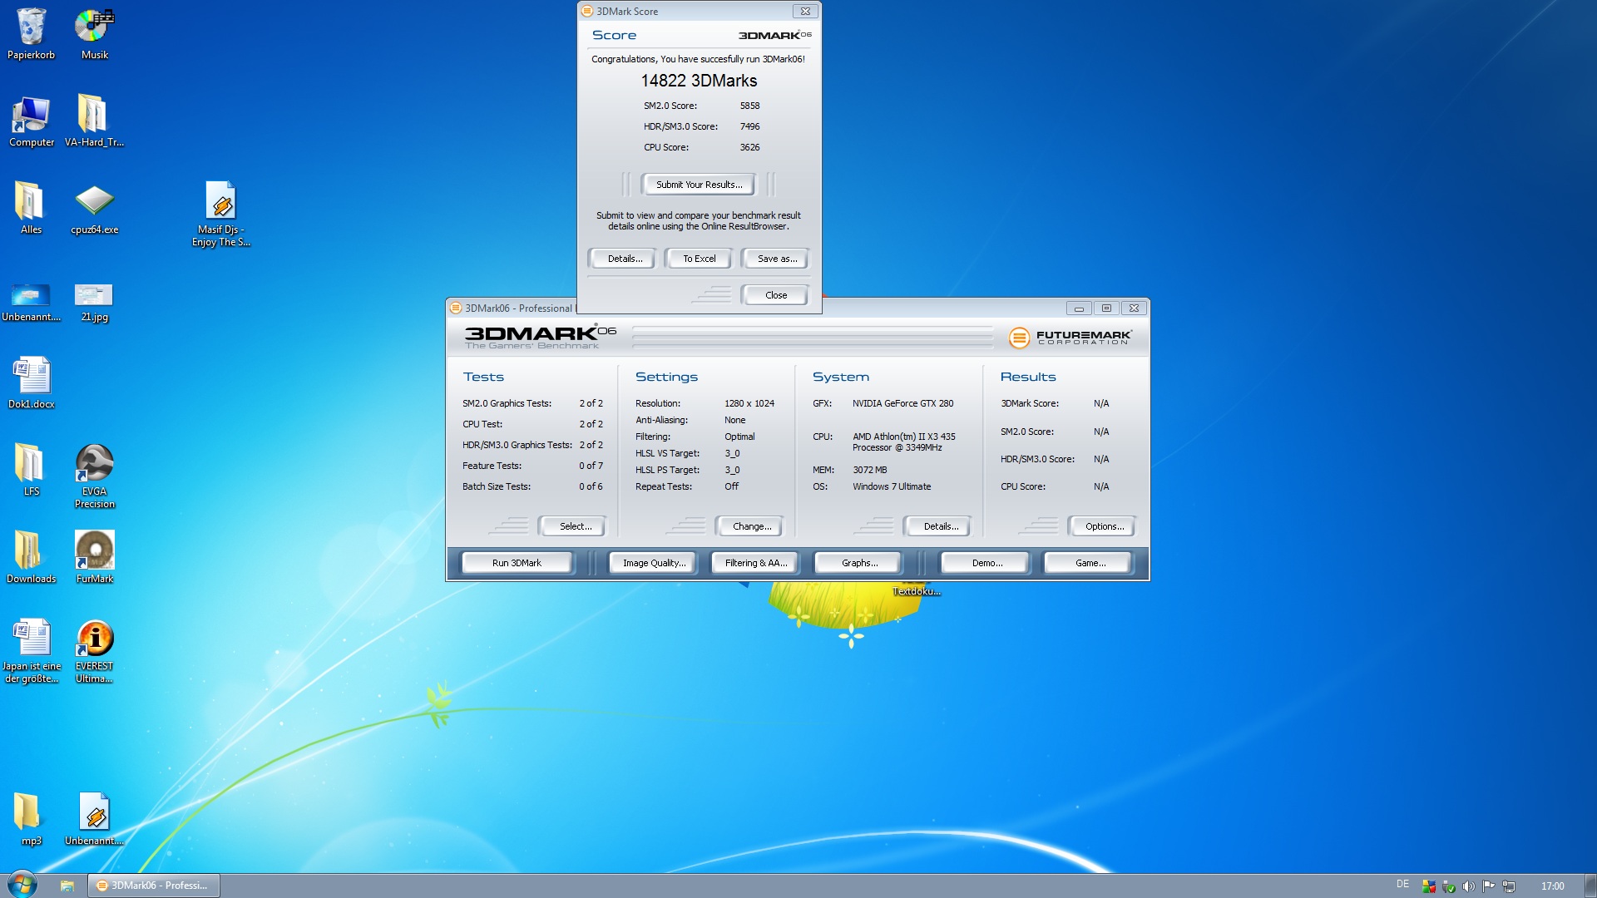The image size is (1597, 898).
Task: Launch the Game button
Action: click(x=1090, y=563)
